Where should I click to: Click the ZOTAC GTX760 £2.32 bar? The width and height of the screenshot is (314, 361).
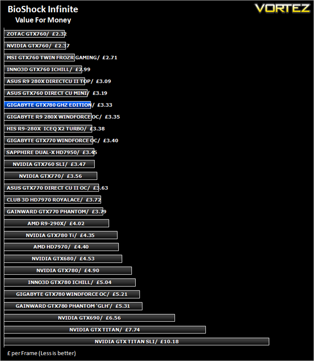click(35, 34)
